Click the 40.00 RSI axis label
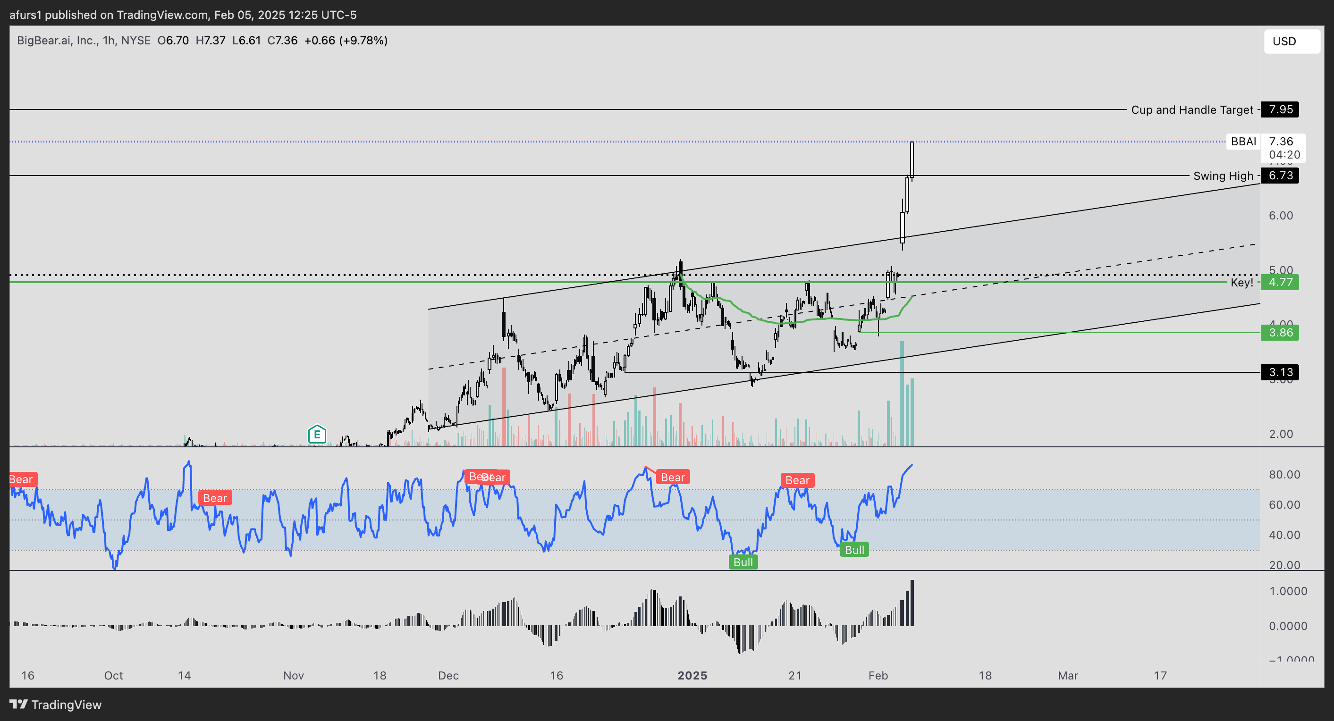 click(1284, 535)
